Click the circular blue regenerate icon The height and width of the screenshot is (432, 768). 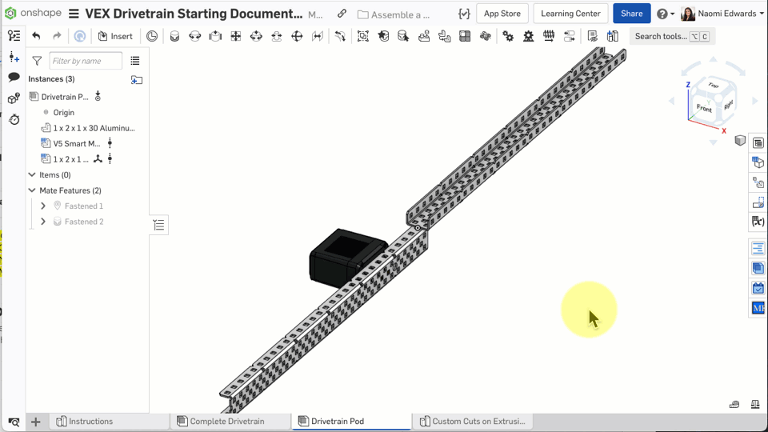(x=79, y=36)
